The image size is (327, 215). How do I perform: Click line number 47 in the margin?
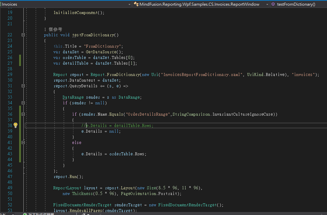pyautogui.click(x=9, y=177)
